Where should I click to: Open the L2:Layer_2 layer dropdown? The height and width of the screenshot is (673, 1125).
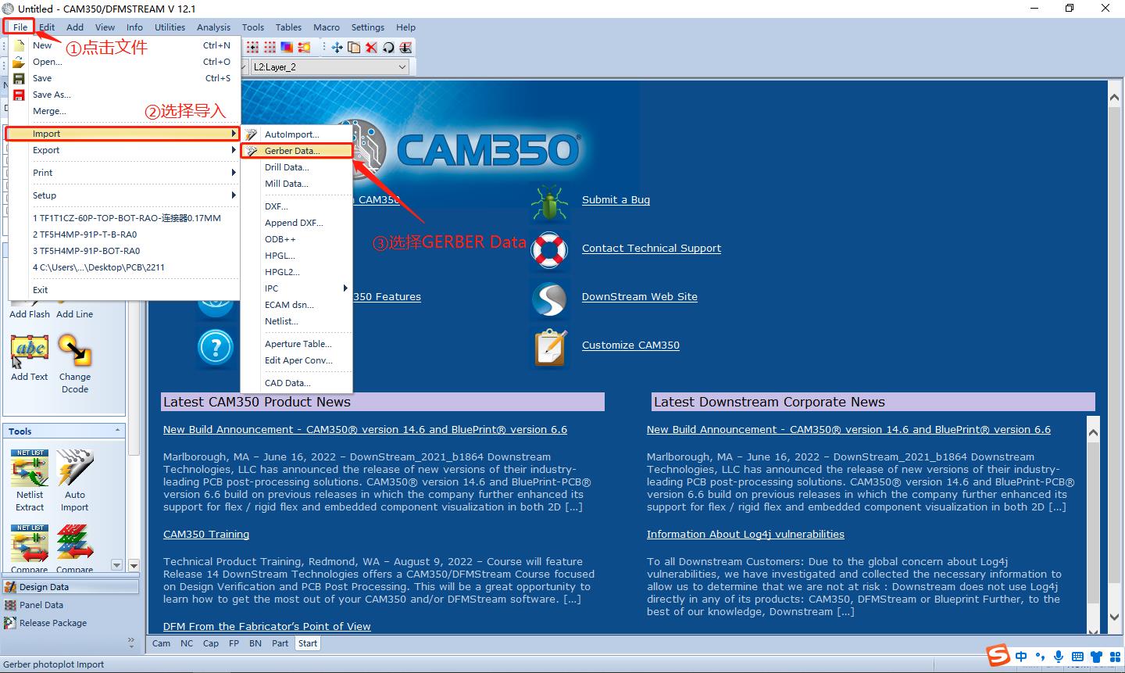(402, 67)
